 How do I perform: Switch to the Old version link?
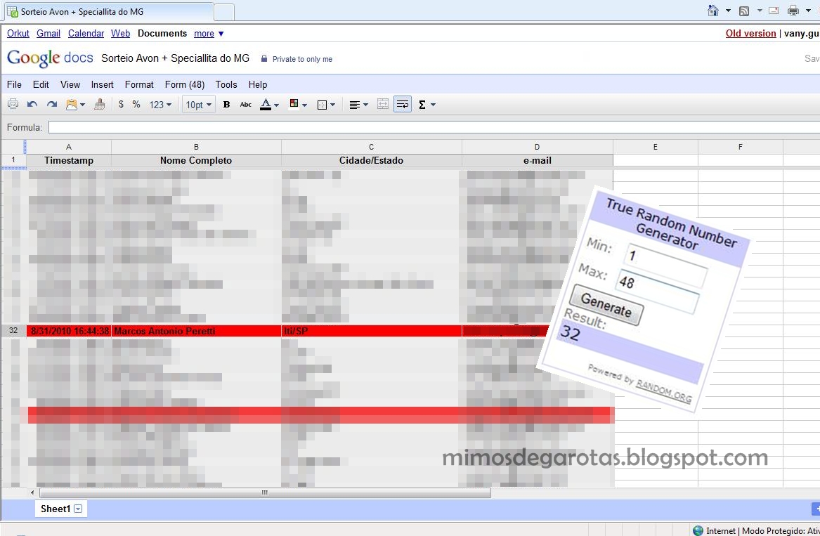click(750, 34)
